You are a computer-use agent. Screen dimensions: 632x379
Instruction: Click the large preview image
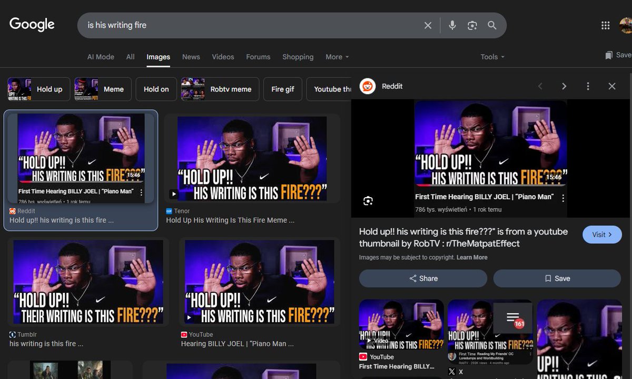pos(491,158)
